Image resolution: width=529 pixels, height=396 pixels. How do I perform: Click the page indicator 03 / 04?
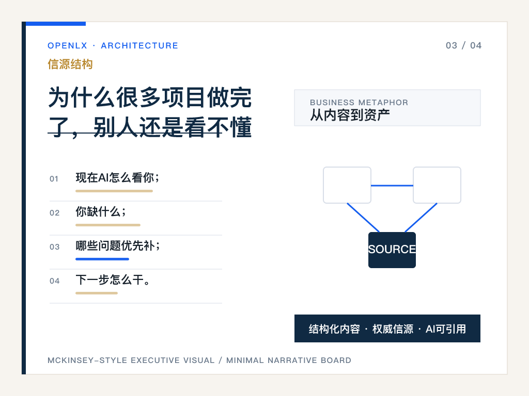point(463,45)
